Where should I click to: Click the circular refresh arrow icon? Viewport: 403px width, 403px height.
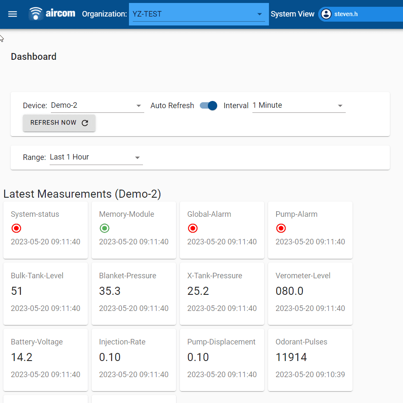[x=85, y=123]
